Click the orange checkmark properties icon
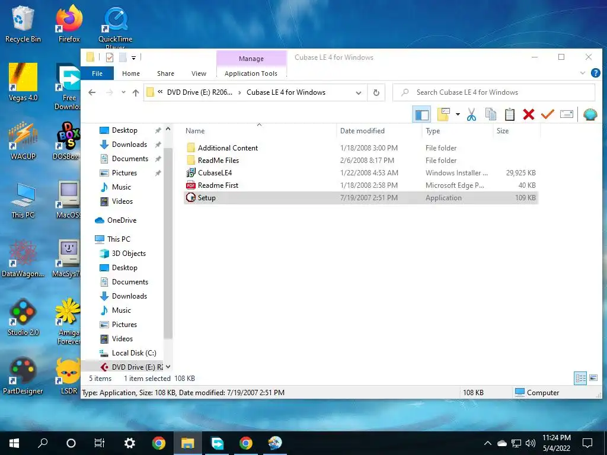The width and height of the screenshot is (607, 455). pos(547,114)
